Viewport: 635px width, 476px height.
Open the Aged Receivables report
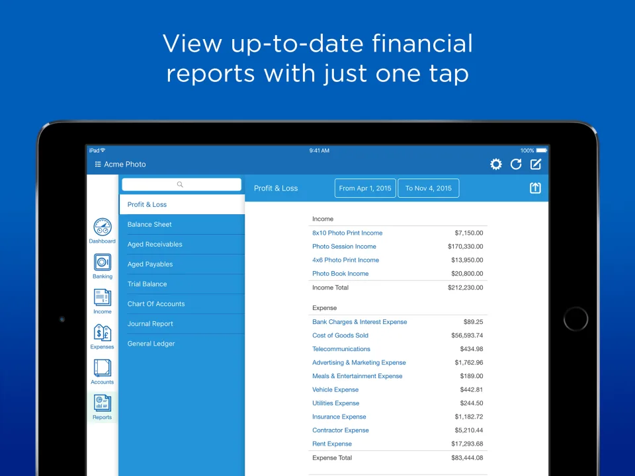point(183,244)
